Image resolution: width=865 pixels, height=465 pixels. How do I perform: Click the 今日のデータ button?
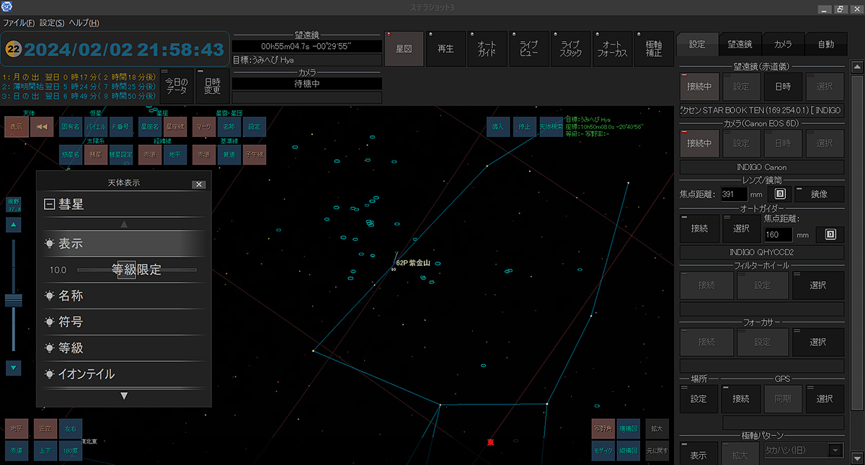point(177,87)
